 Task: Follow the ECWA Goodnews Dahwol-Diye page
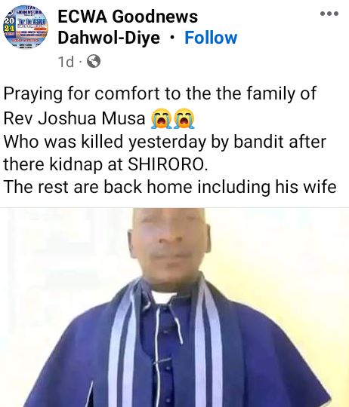point(211,38)
